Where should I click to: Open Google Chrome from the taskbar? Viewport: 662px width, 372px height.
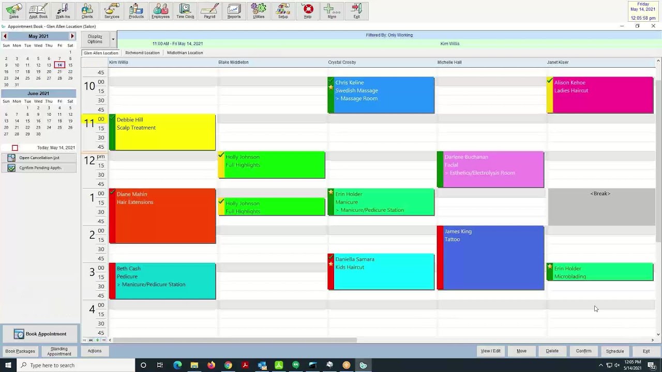(x=228, y=365)
